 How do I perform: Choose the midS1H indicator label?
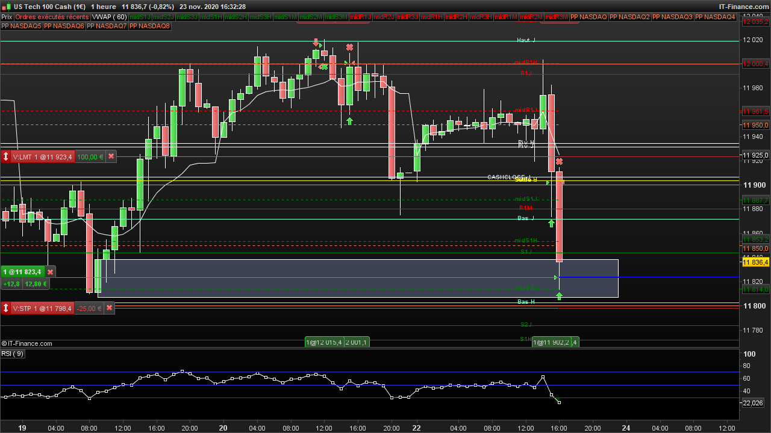pyautogui.click(x=211, y=17)
